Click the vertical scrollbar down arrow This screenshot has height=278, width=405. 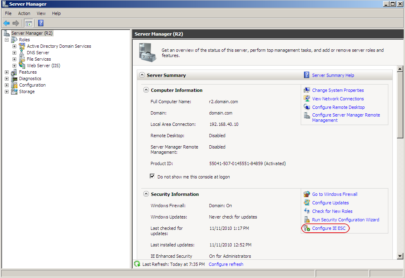[x=400, y=256]
